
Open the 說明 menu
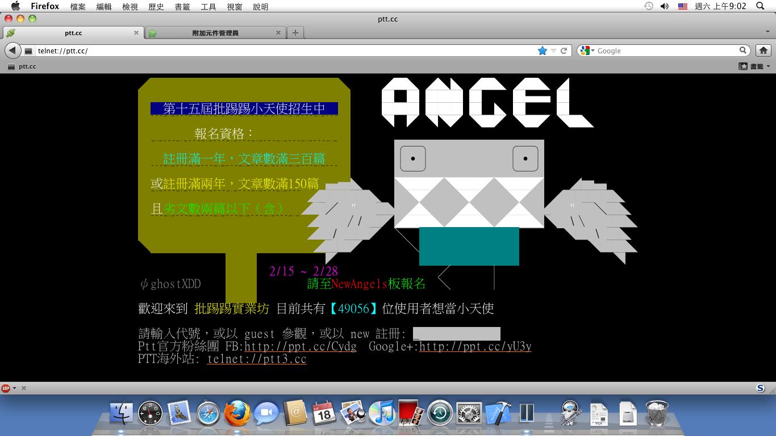click(261, 7)
